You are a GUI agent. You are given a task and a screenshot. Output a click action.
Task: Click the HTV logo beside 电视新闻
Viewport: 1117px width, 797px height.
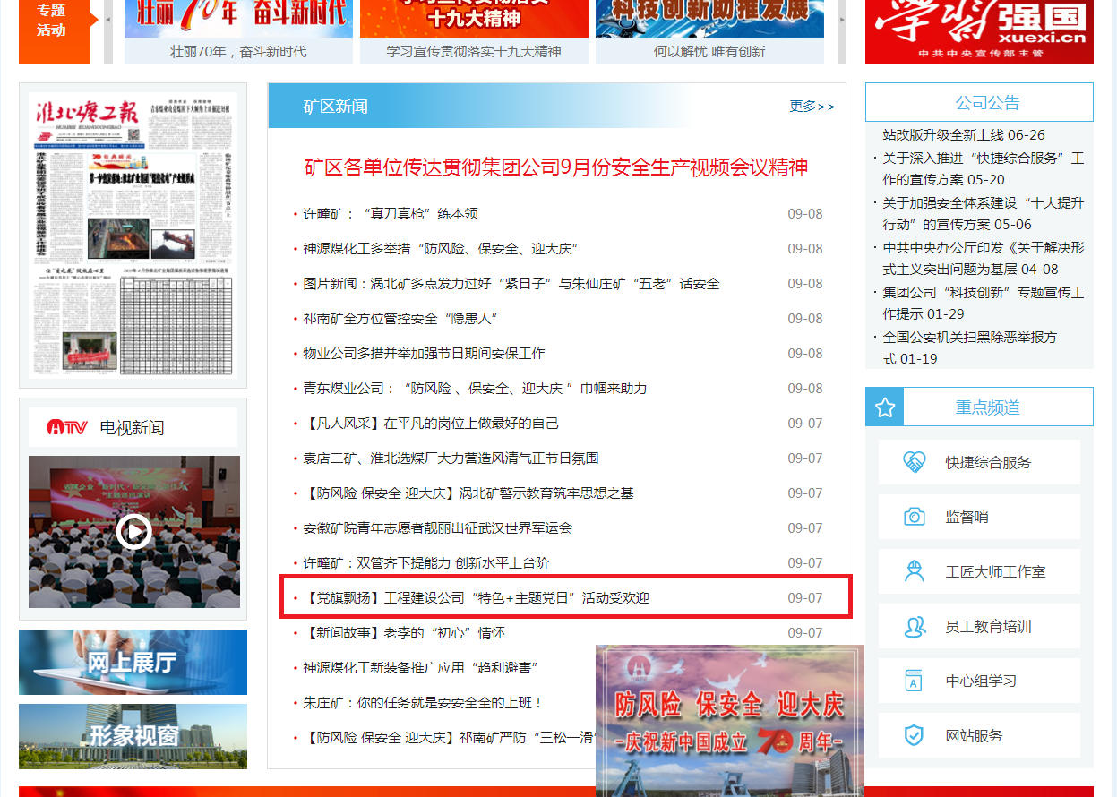click(67, 428)
